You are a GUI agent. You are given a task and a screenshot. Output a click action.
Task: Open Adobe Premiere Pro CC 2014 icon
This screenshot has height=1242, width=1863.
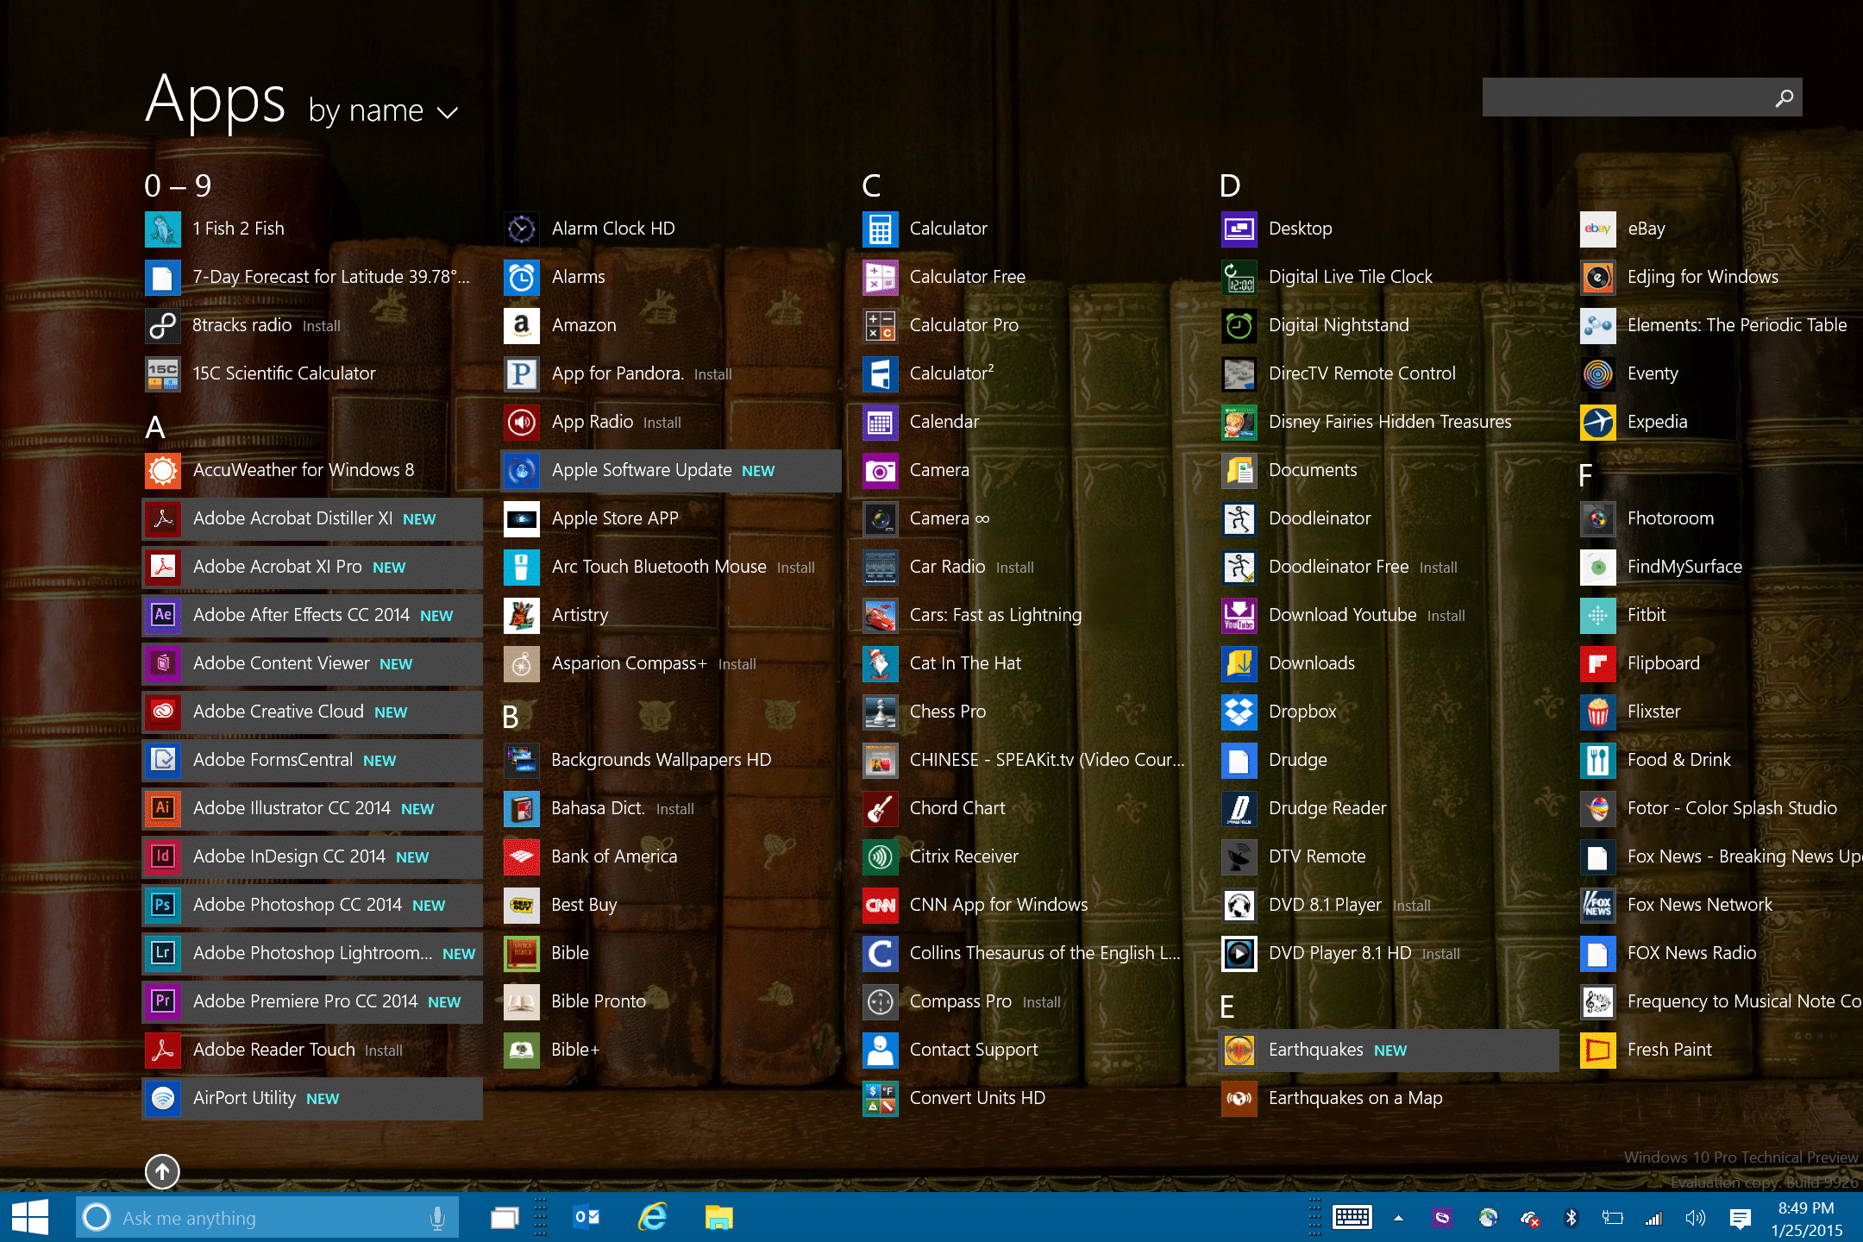click(x=163, y=1001)
